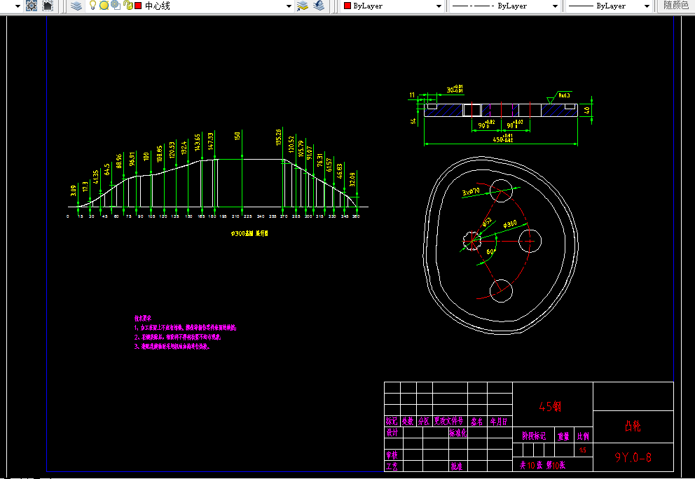Select the 处数 cell in title block
The width and height of the screenshot is (695, 479).
[x=408, y=422]
